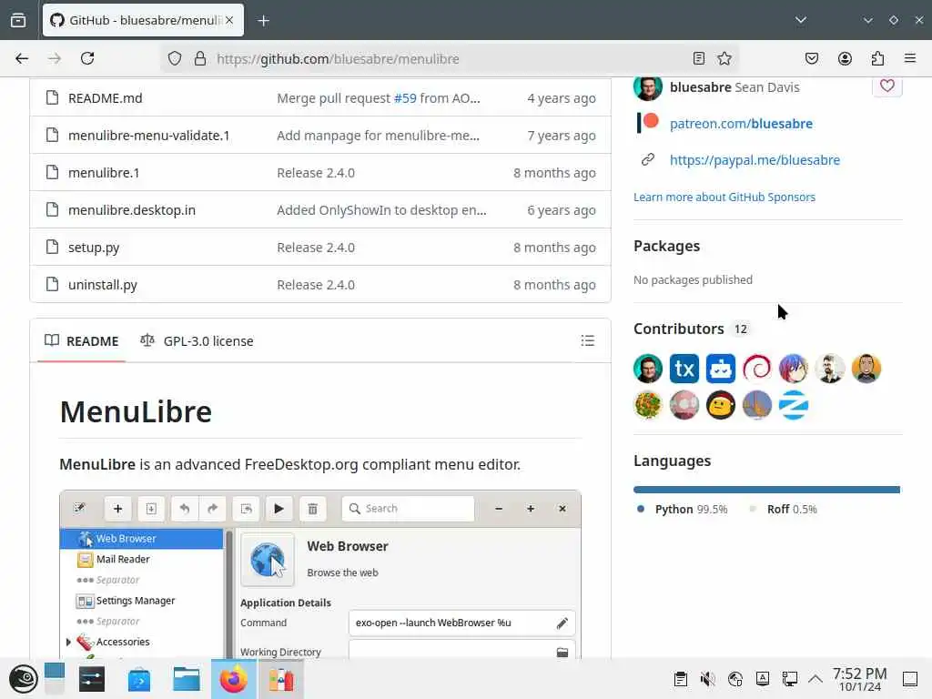
Task: Click the MenuLibre README heading
Action: pyautogui.click(x=137, y=411)
